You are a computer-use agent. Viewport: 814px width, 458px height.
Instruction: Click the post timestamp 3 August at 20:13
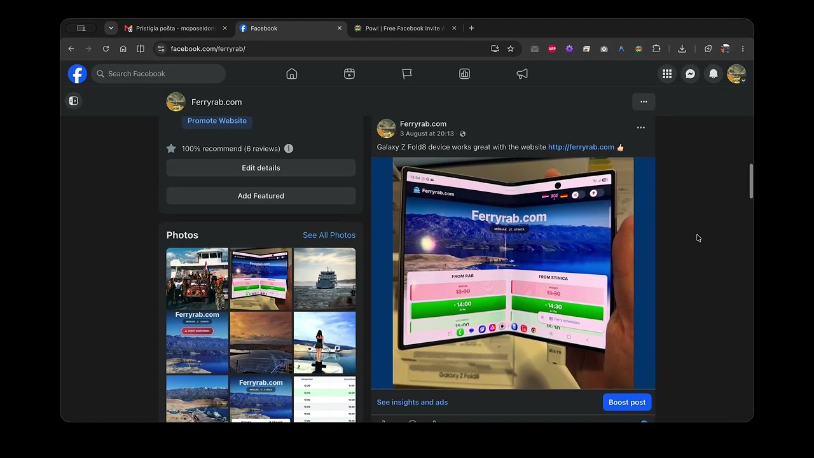(427, 134)
